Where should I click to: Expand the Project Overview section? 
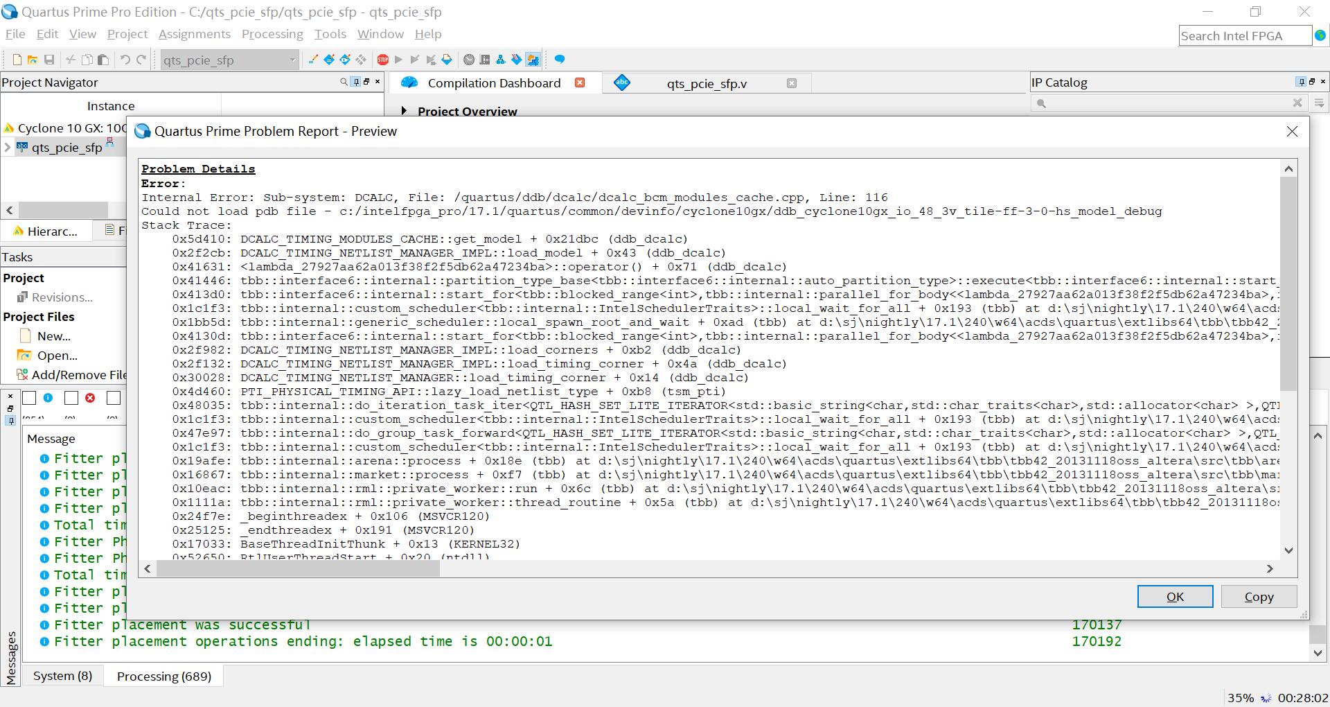404,111
